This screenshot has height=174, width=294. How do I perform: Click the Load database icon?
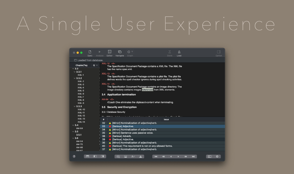[179, 53]
